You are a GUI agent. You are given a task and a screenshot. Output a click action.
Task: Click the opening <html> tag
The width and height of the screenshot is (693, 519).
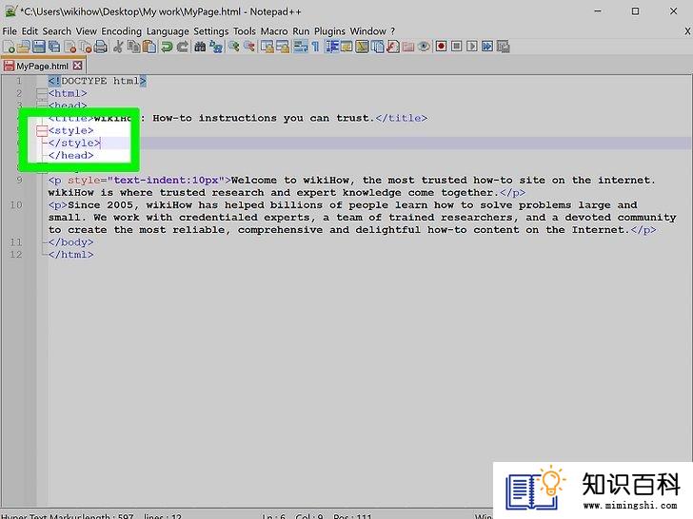68,93
